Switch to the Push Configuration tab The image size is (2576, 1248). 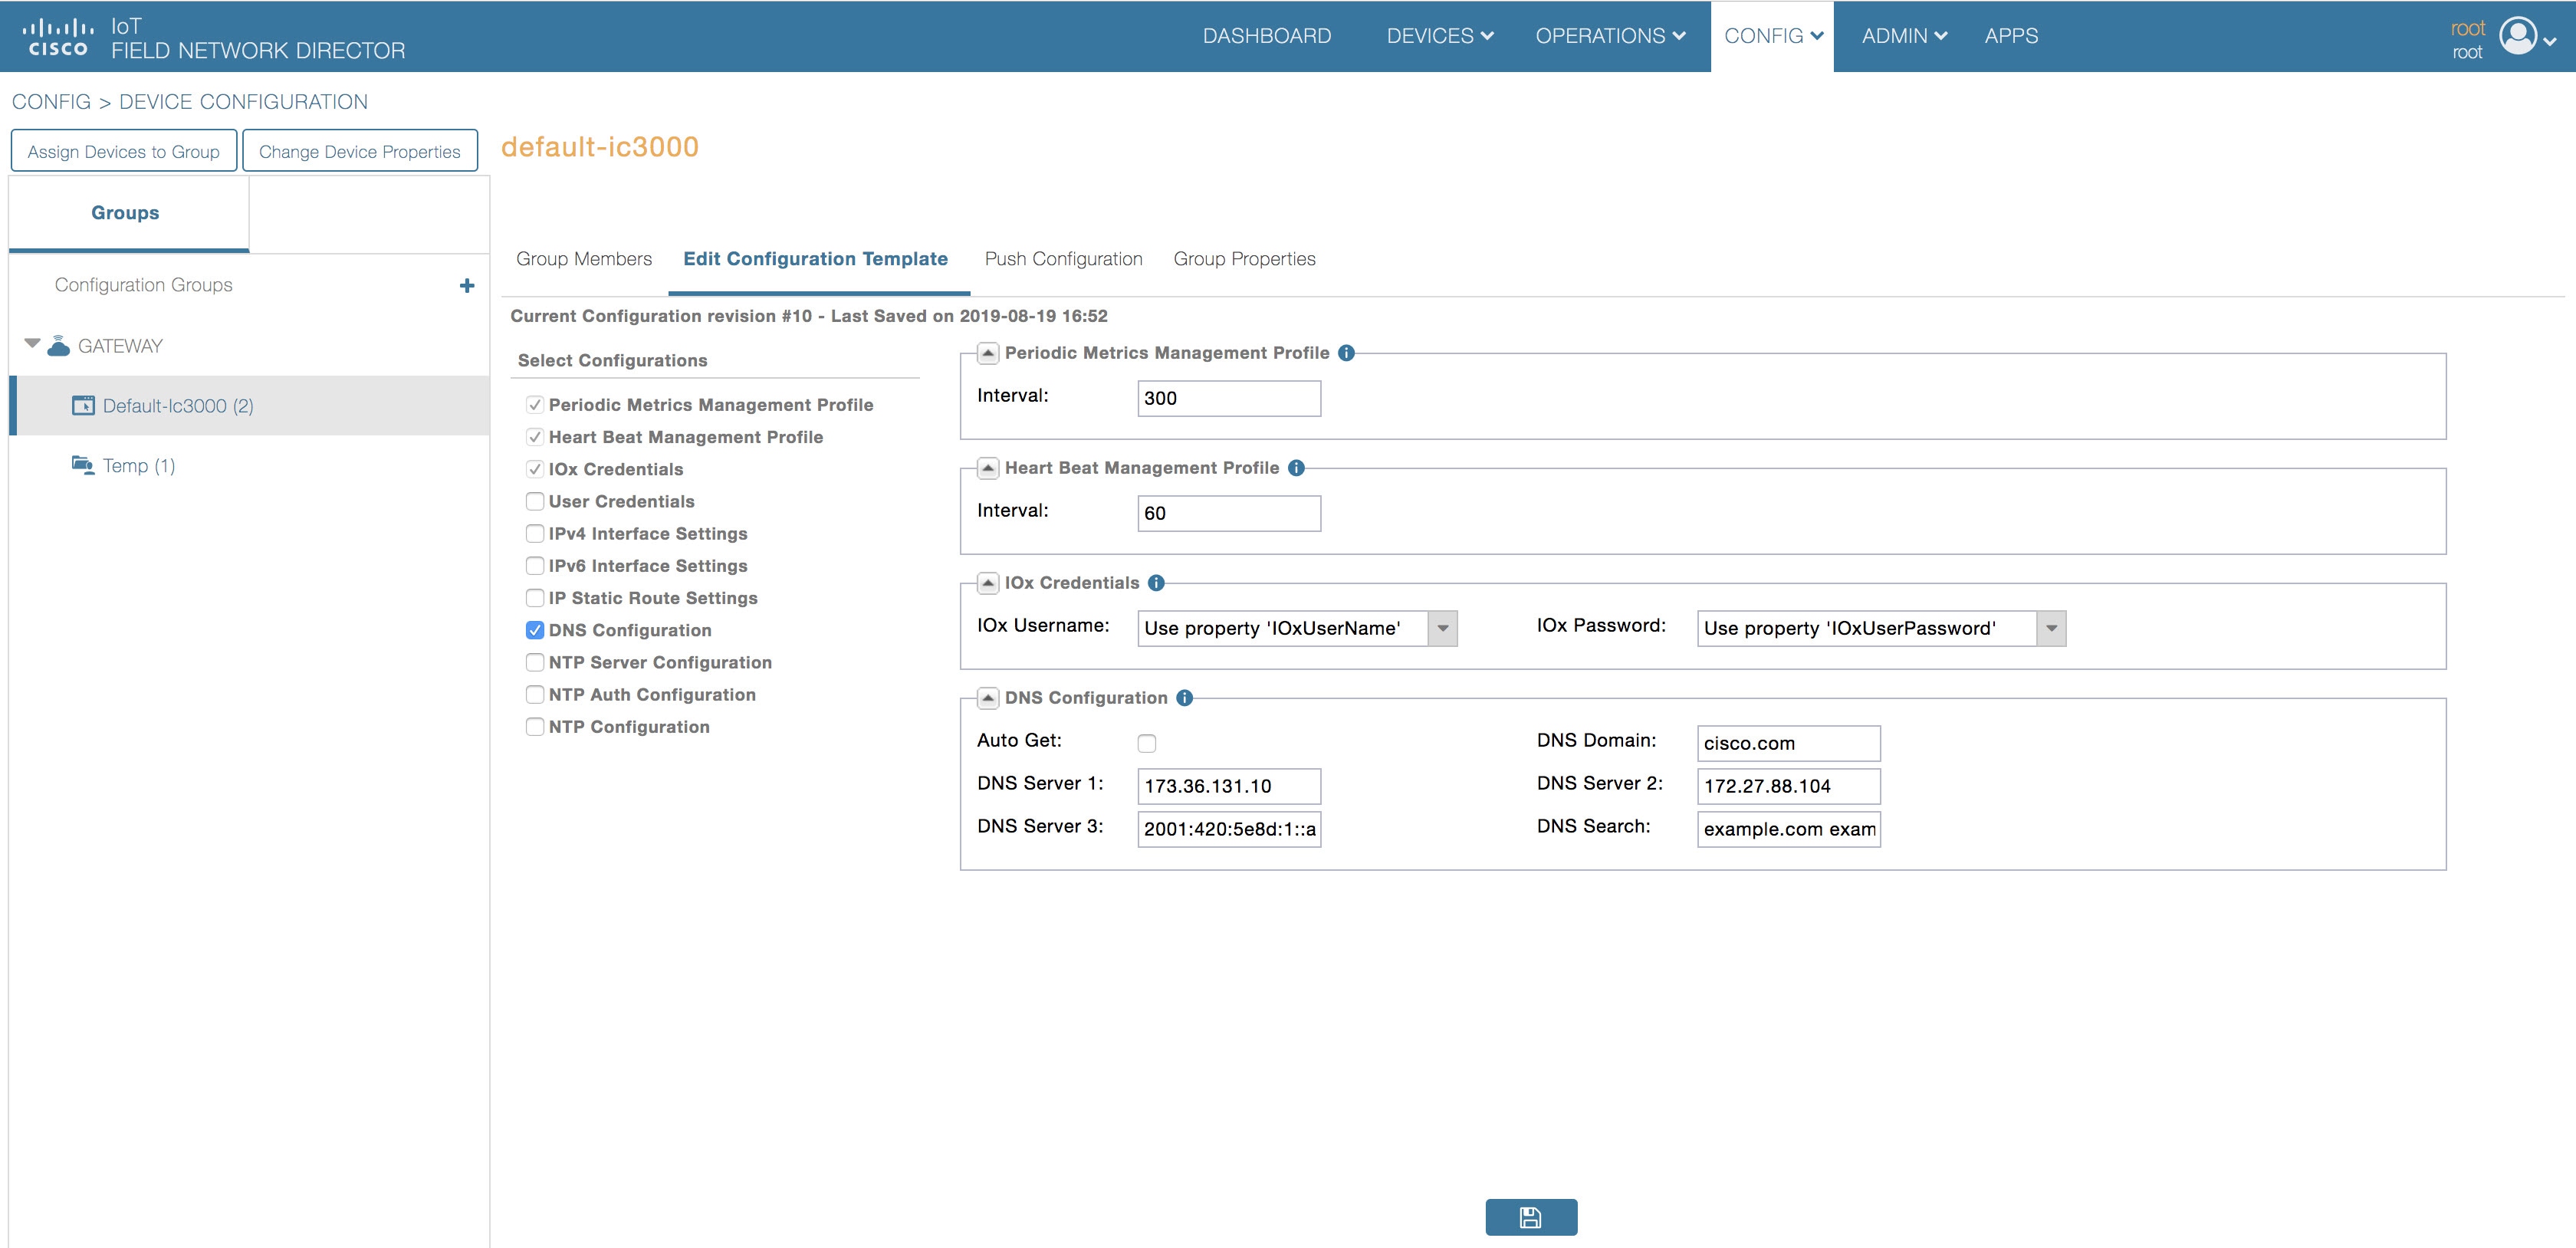click(1063, 258)
